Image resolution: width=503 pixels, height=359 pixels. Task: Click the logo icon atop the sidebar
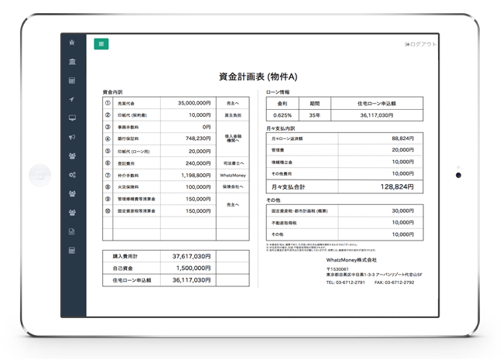point(72,43)
